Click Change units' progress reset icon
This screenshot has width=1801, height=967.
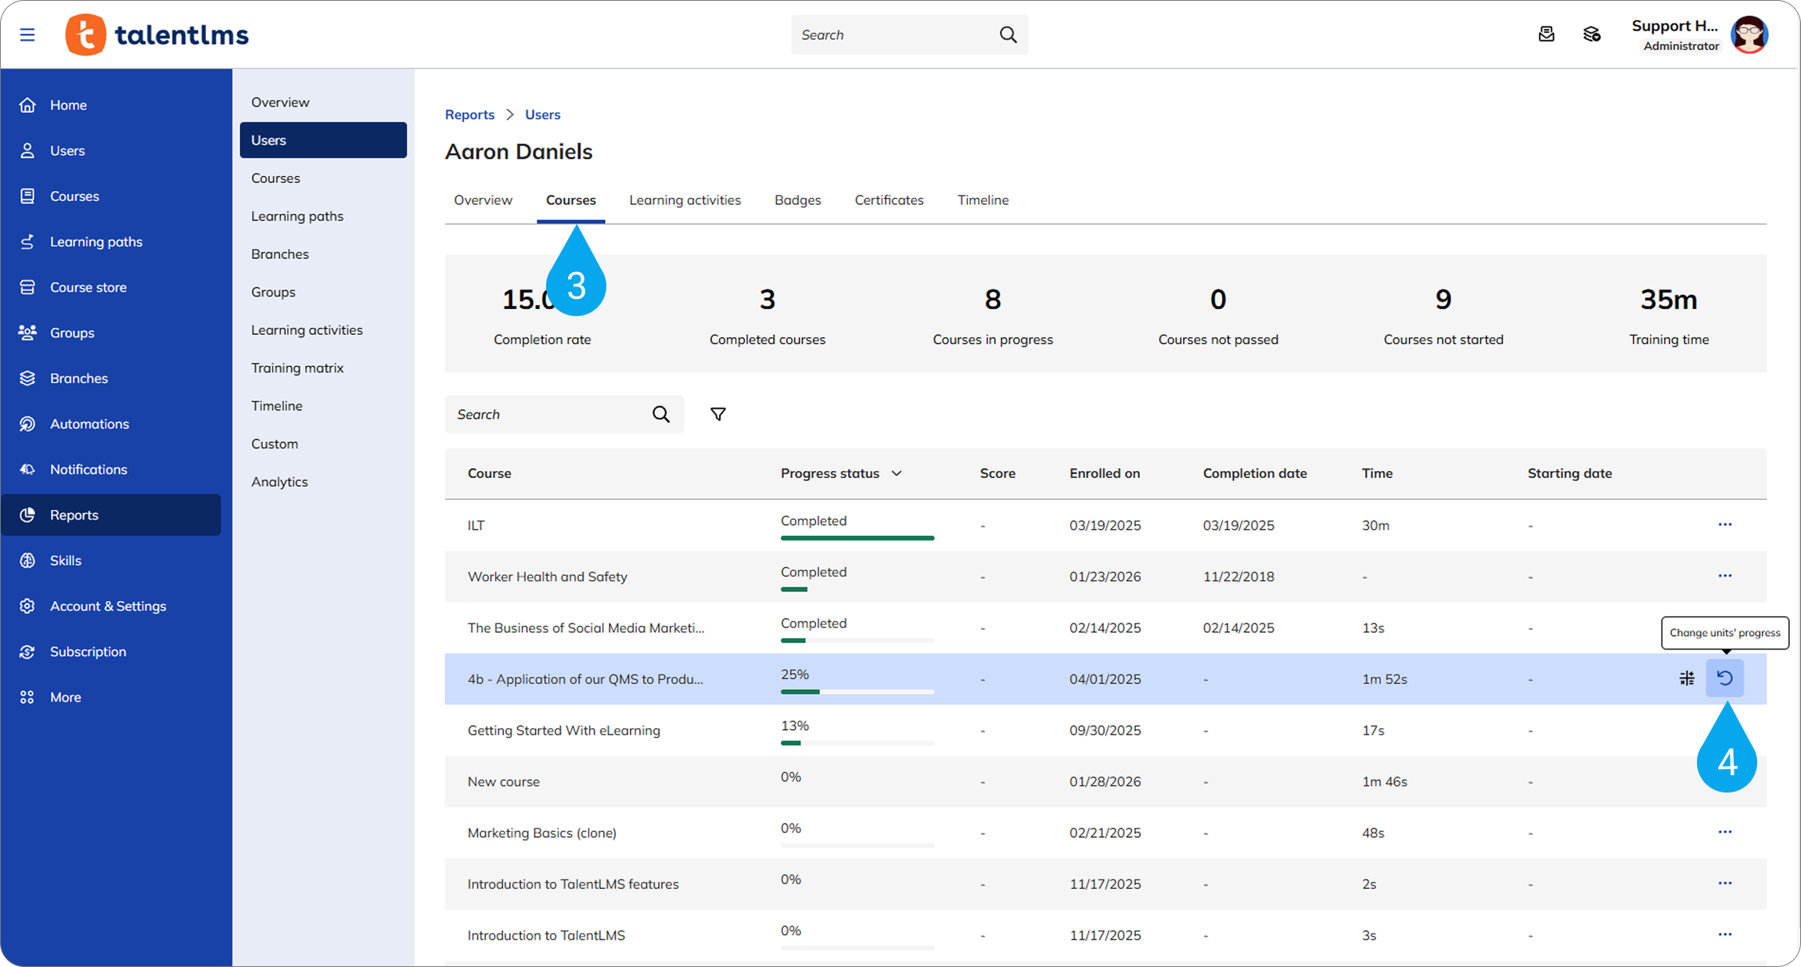pyautogui.click(x=1724, y=678)
